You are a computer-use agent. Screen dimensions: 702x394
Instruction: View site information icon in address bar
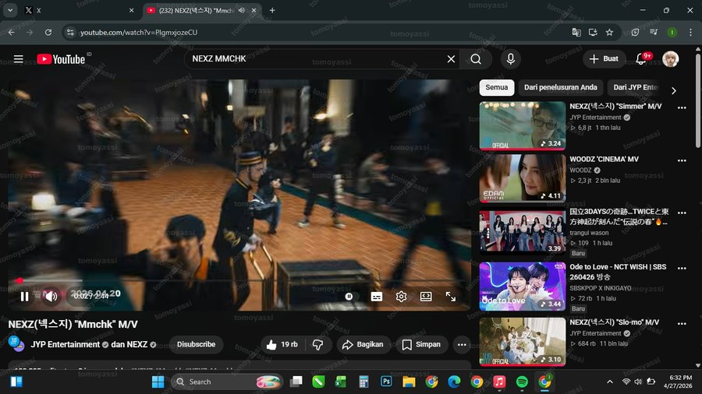click(x=70, y=32)
